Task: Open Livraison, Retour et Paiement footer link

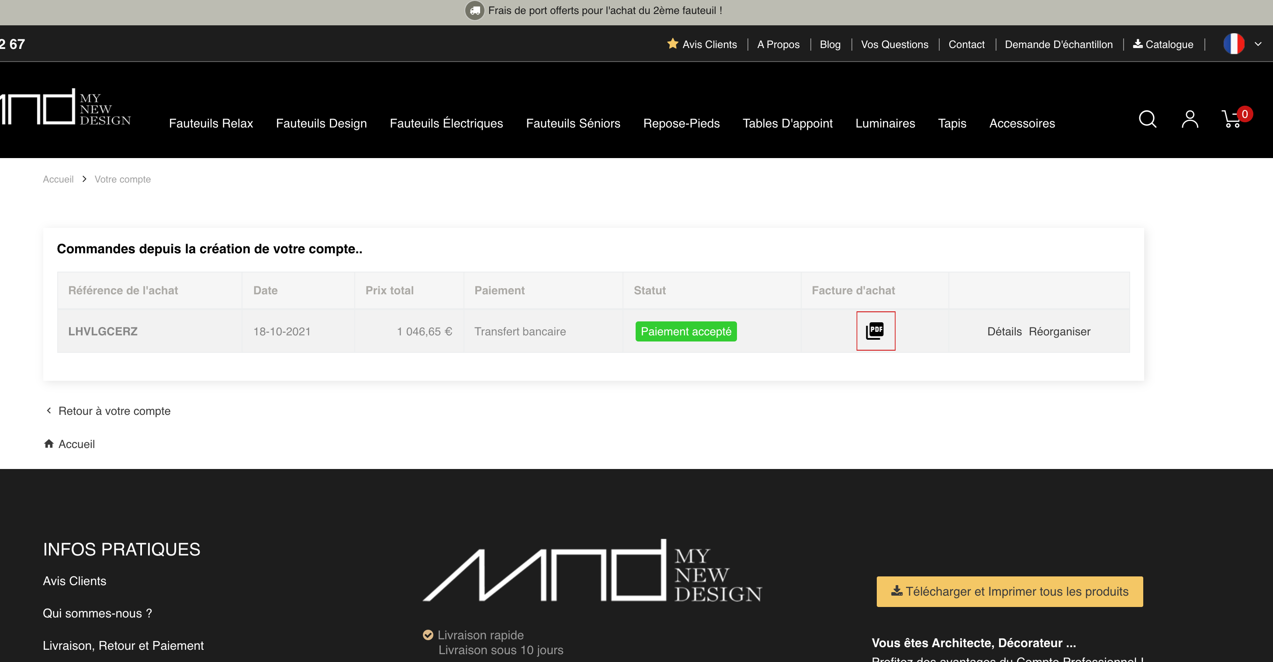Action: point(123,646)
